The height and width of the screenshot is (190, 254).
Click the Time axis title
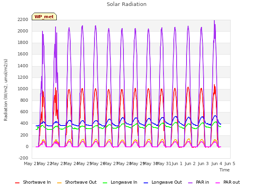tap(225, 170)
